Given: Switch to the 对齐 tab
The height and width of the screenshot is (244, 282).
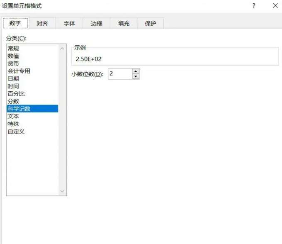Looking at the screenshot, I should [x=42, y=23].
